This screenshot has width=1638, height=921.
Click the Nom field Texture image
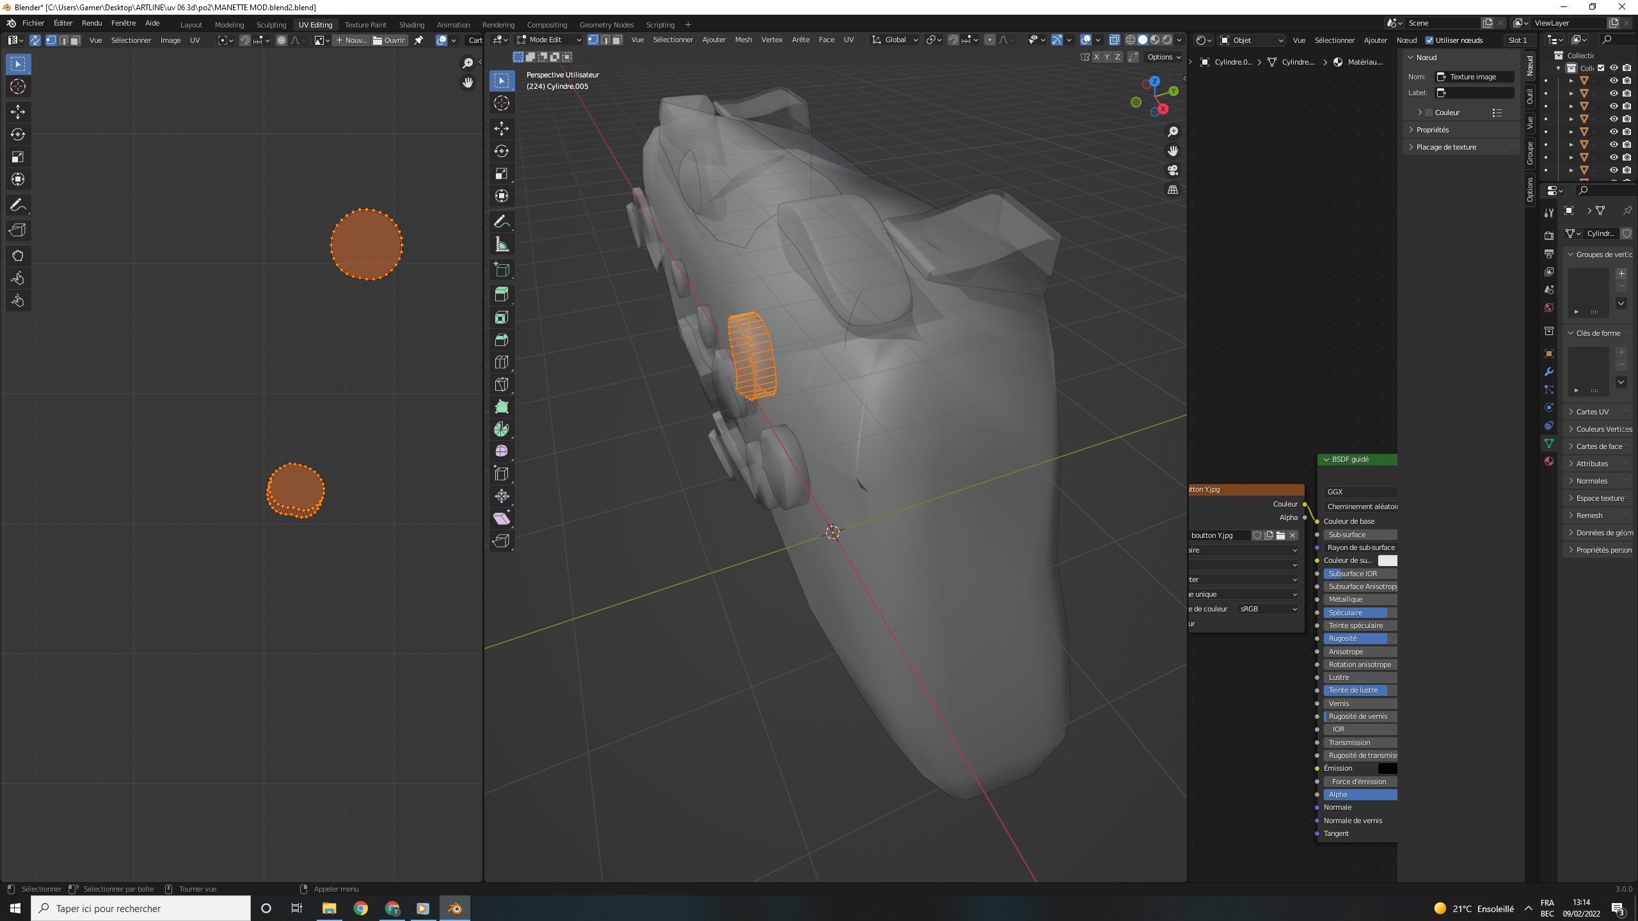coord(1474,77)
